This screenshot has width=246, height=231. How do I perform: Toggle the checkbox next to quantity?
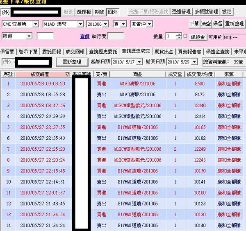[185, 36]
